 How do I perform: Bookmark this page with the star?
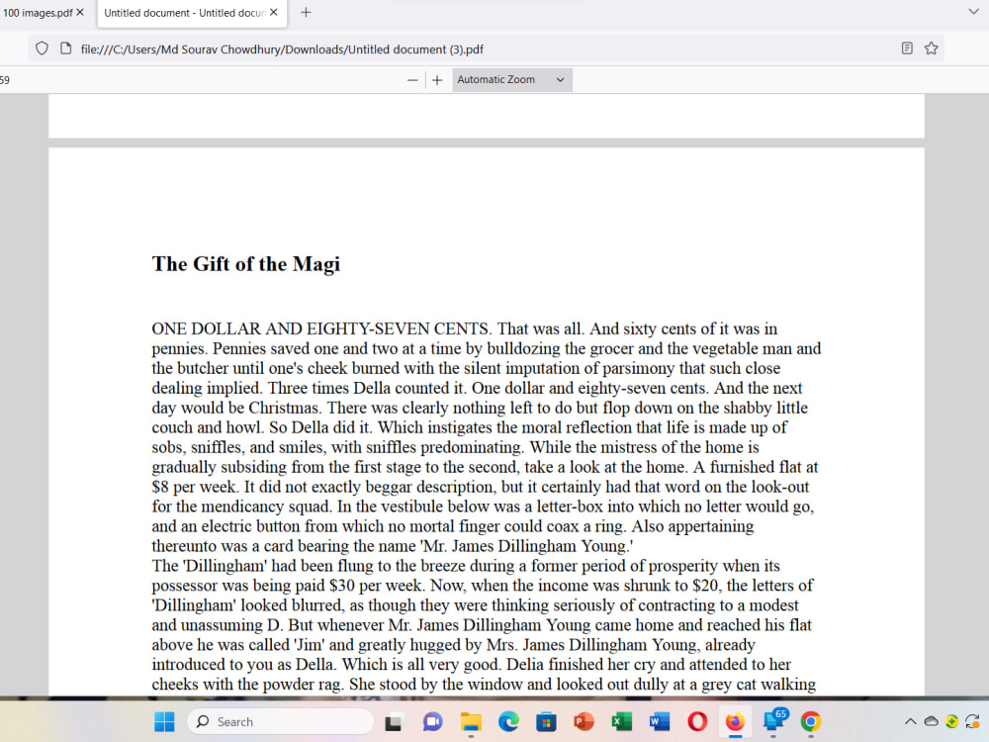pyautogui.click(x=931, y=47)
